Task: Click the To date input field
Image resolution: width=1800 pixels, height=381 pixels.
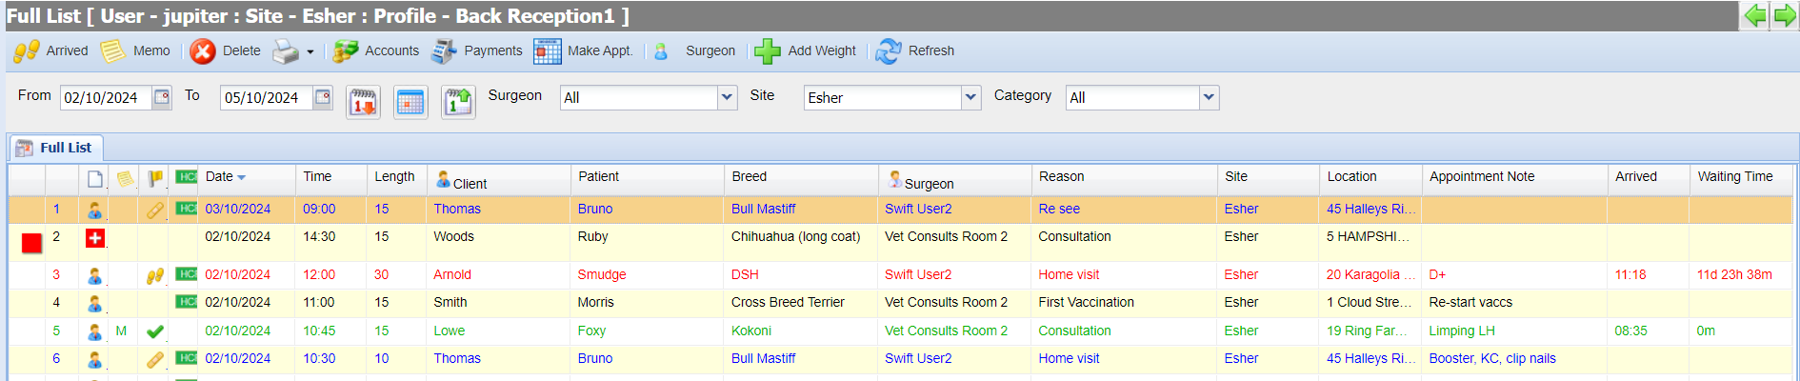Action: 266,97
